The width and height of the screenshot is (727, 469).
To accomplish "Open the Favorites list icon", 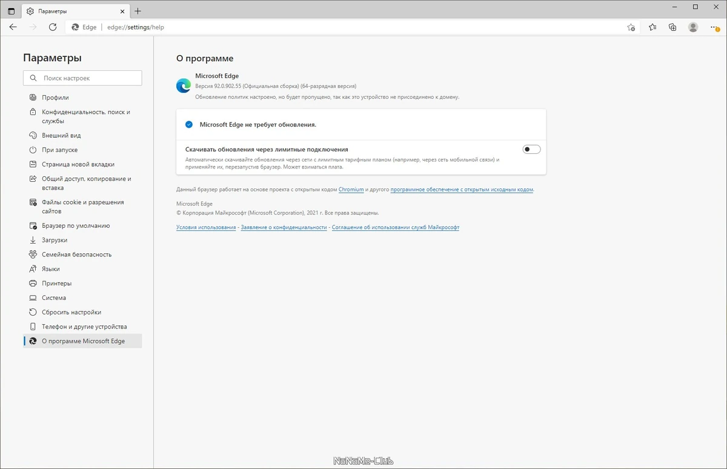I will 652,27.
